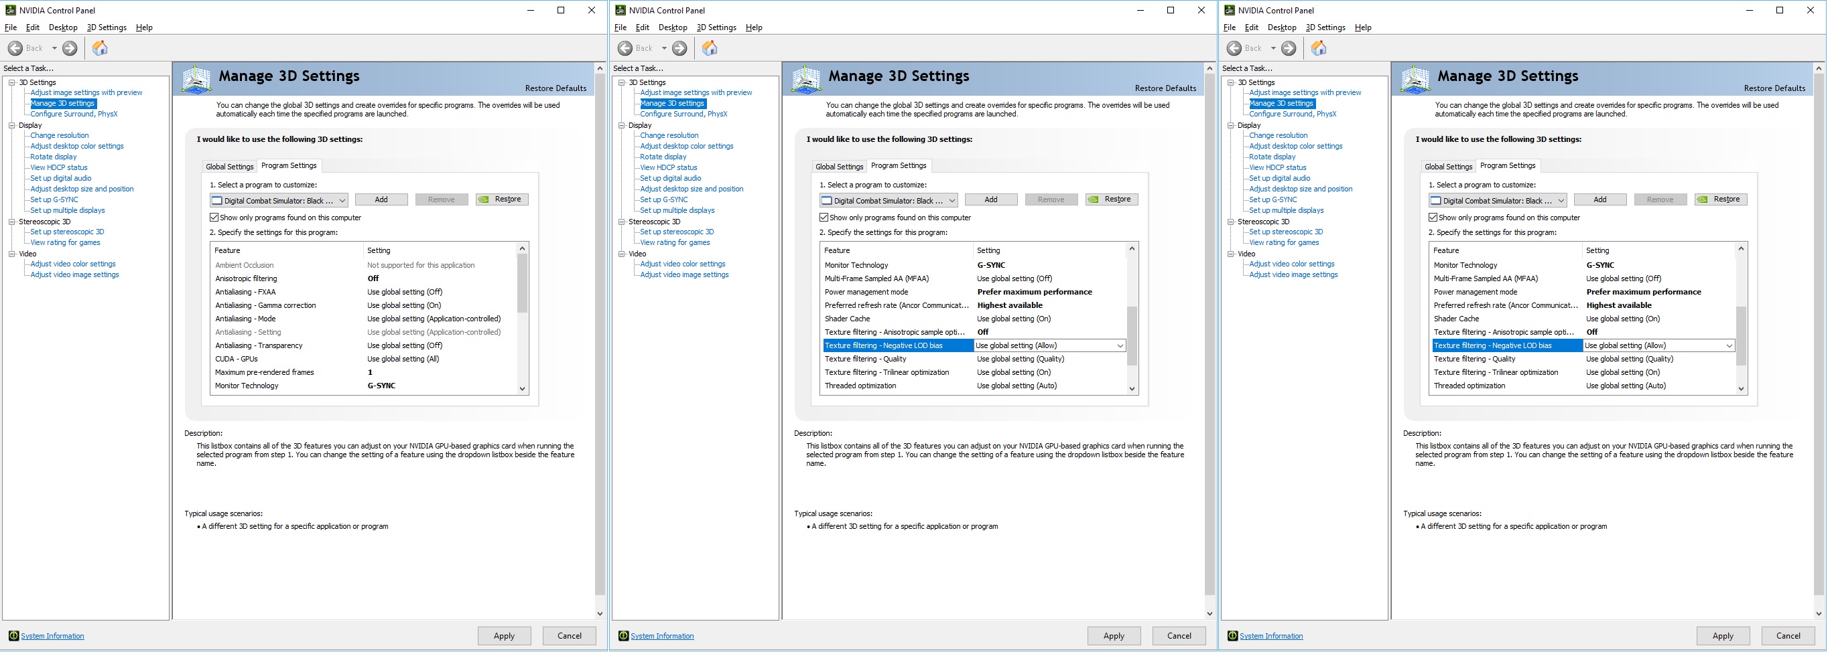Click Home icon in middle window toolbar

(710, 48)
